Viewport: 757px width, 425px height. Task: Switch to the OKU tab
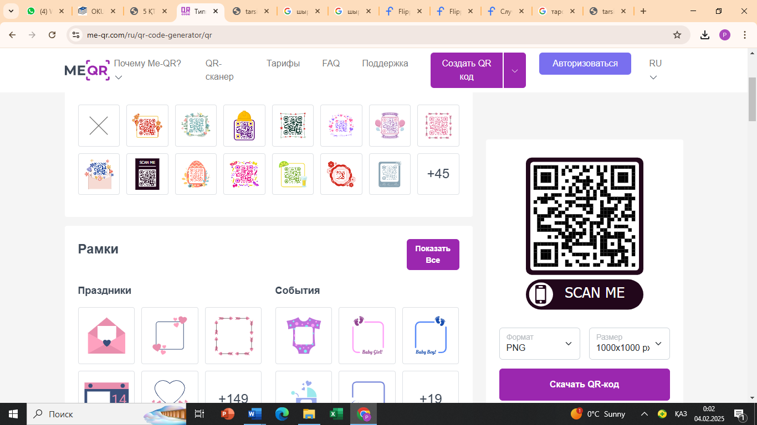coord(97,11)
